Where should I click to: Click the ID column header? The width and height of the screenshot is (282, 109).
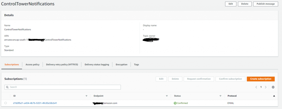[14, 96]
